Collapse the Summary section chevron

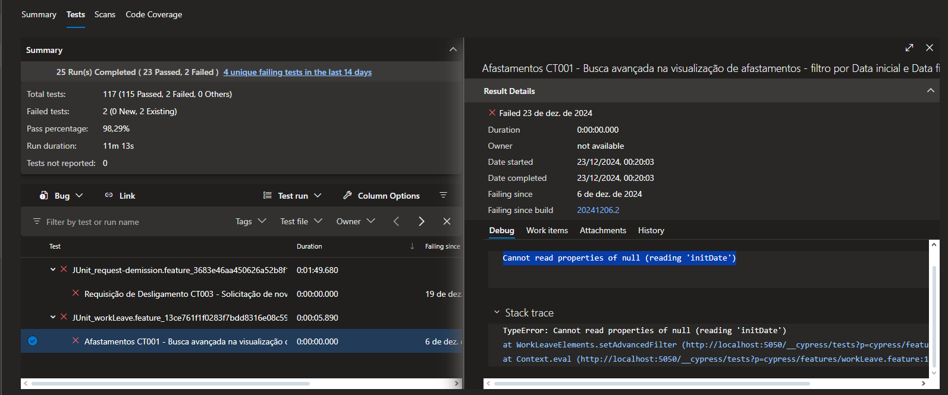(453, 49)
